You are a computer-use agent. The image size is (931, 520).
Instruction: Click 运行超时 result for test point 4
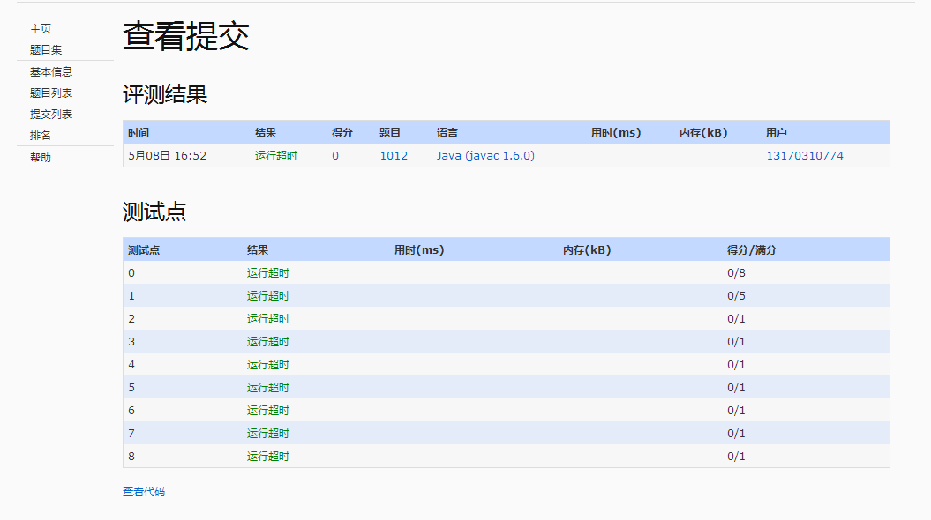(x=268, y=365)
